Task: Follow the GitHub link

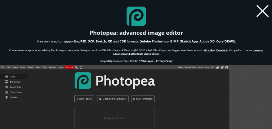Action: pos(208,50)
